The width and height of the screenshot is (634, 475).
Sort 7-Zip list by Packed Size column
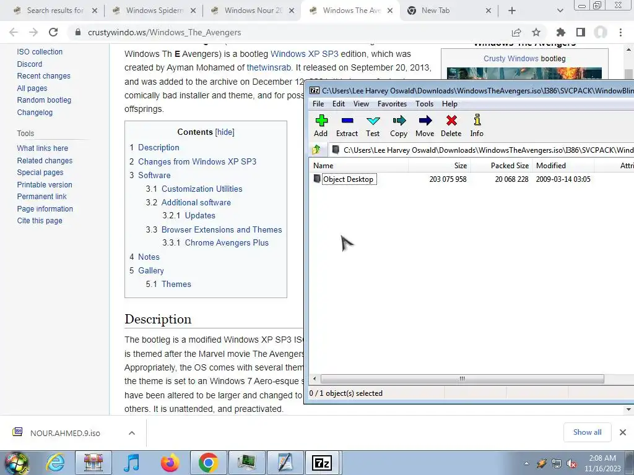pos(501,165)
